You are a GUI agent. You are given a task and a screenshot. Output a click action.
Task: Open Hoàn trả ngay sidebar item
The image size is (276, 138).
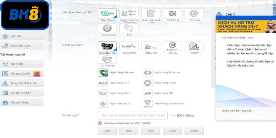(22, 46)
